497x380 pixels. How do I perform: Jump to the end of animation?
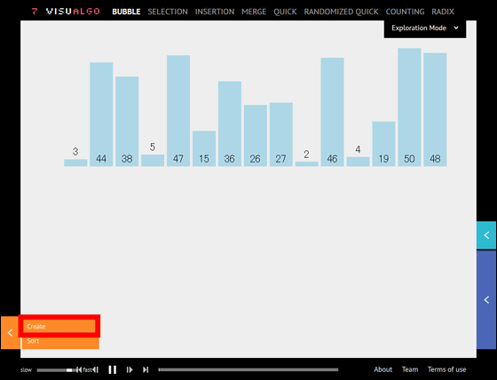pos(146,369)
